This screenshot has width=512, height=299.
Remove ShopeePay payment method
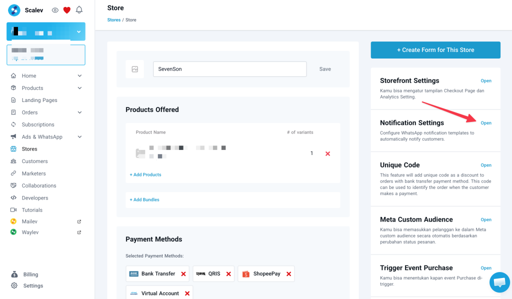point(288,274)
